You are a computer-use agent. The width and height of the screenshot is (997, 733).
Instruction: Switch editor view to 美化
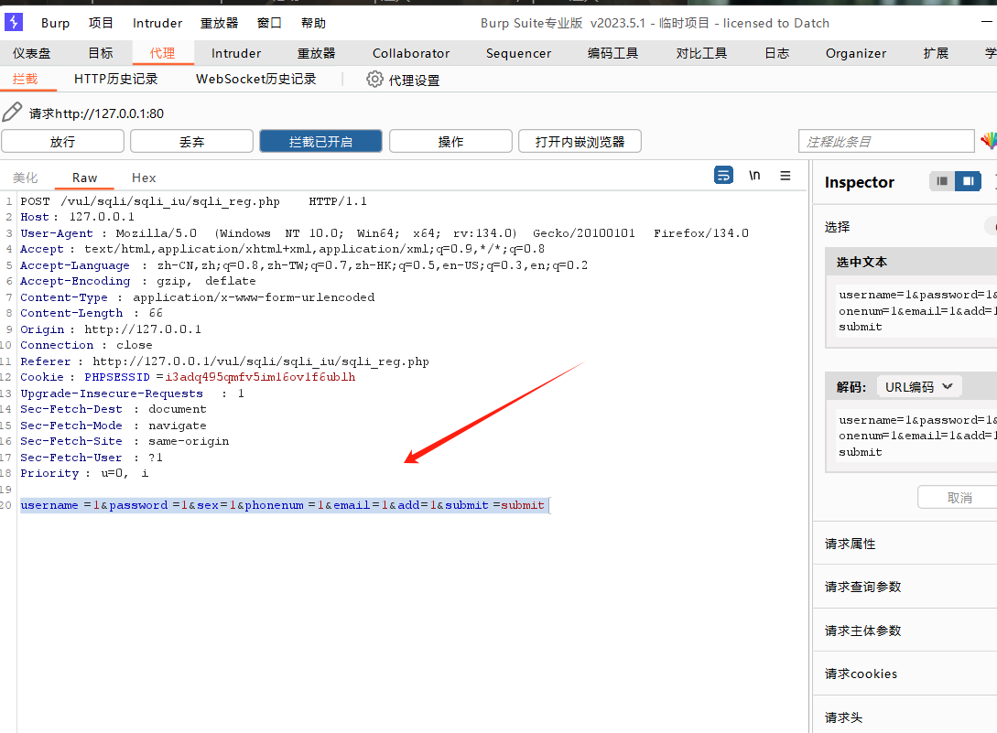coord(26,178)
